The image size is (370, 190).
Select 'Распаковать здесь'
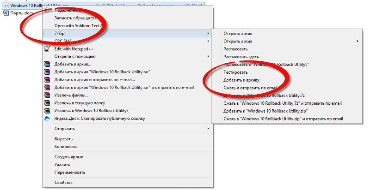[x=241, y=57]
